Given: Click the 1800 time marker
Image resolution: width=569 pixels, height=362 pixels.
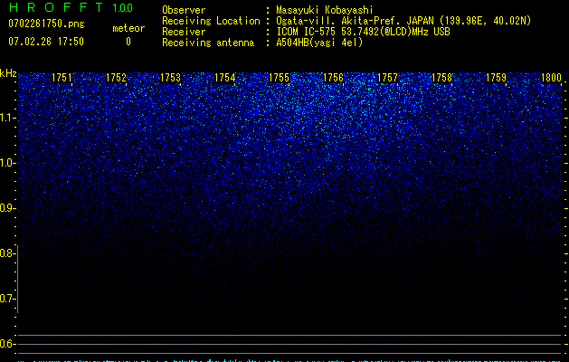Looking at the screenshot, I should [551, 78].
